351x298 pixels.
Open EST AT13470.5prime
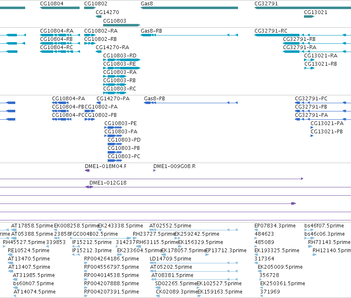click(x=11, y=263)
